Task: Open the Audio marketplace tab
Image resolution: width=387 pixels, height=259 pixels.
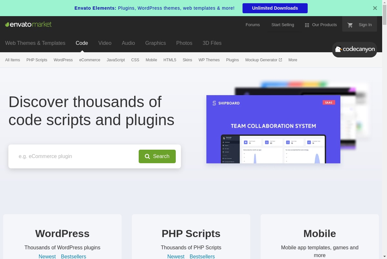Action: tap(128, 43)
